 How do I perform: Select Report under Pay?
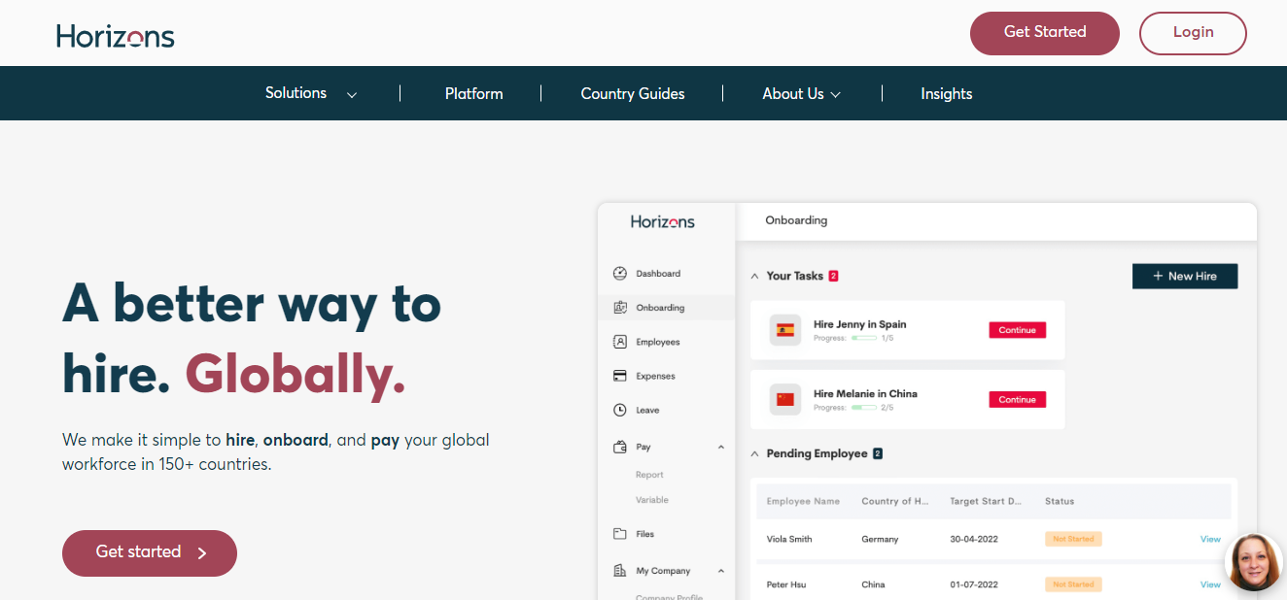(649, 475)
